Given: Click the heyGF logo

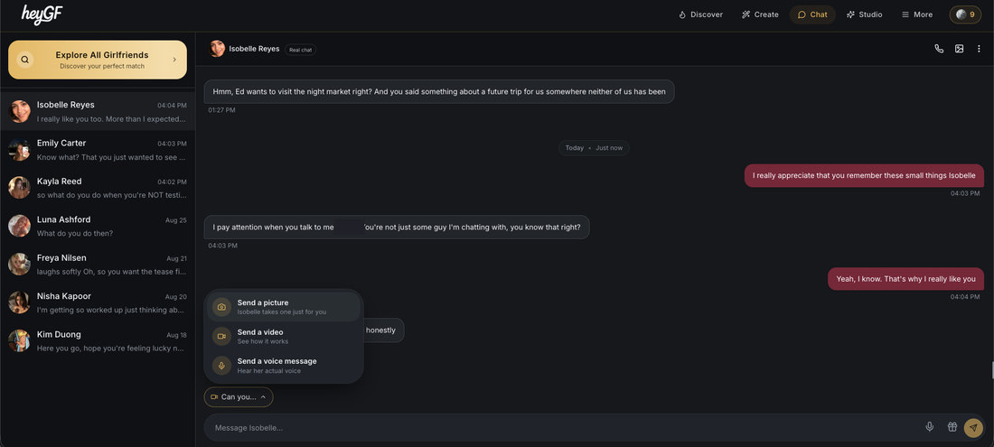Looking at the screenshot, I should (42, 14).
